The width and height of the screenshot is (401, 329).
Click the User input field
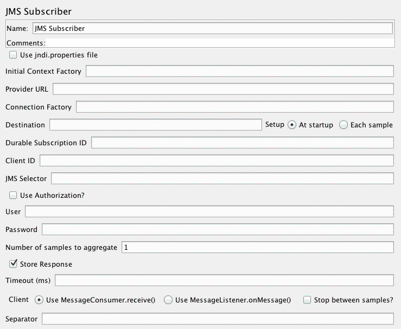point(209,211)
